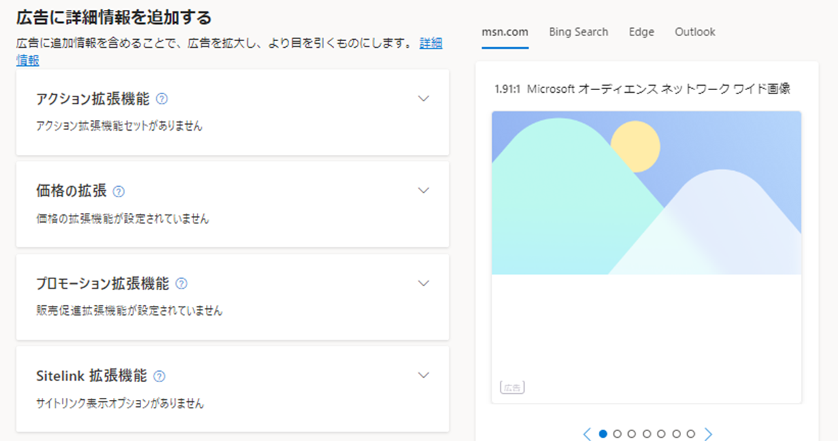The image size is (838, 441).
Task: Go to previous ad preview with left arrow
Action: pos(586,434)
